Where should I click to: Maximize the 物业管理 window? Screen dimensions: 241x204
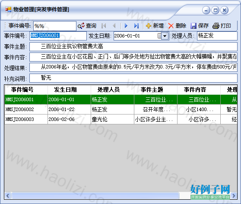coord(216,10)
